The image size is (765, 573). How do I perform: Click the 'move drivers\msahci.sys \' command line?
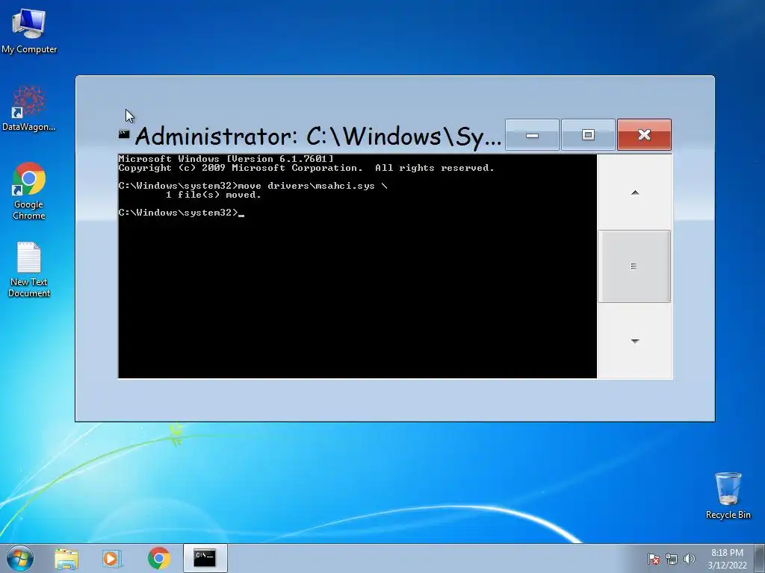[253, 186]
